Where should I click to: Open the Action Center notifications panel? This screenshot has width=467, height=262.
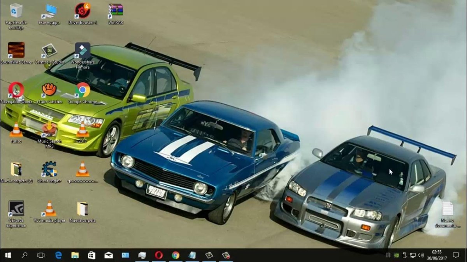456,255
